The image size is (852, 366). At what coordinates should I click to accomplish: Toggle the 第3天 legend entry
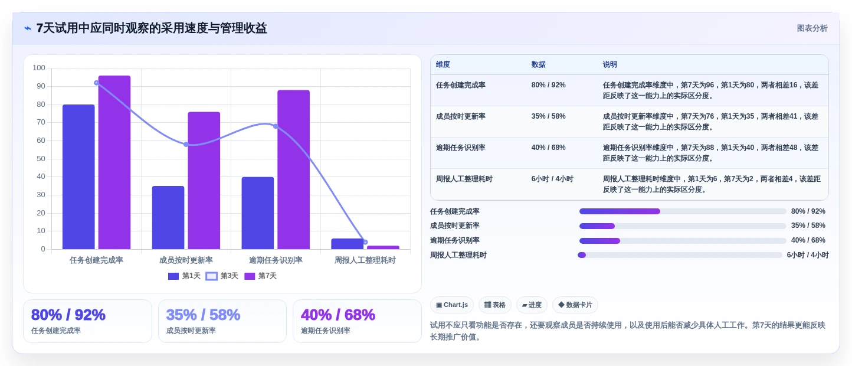pos(222,276)
